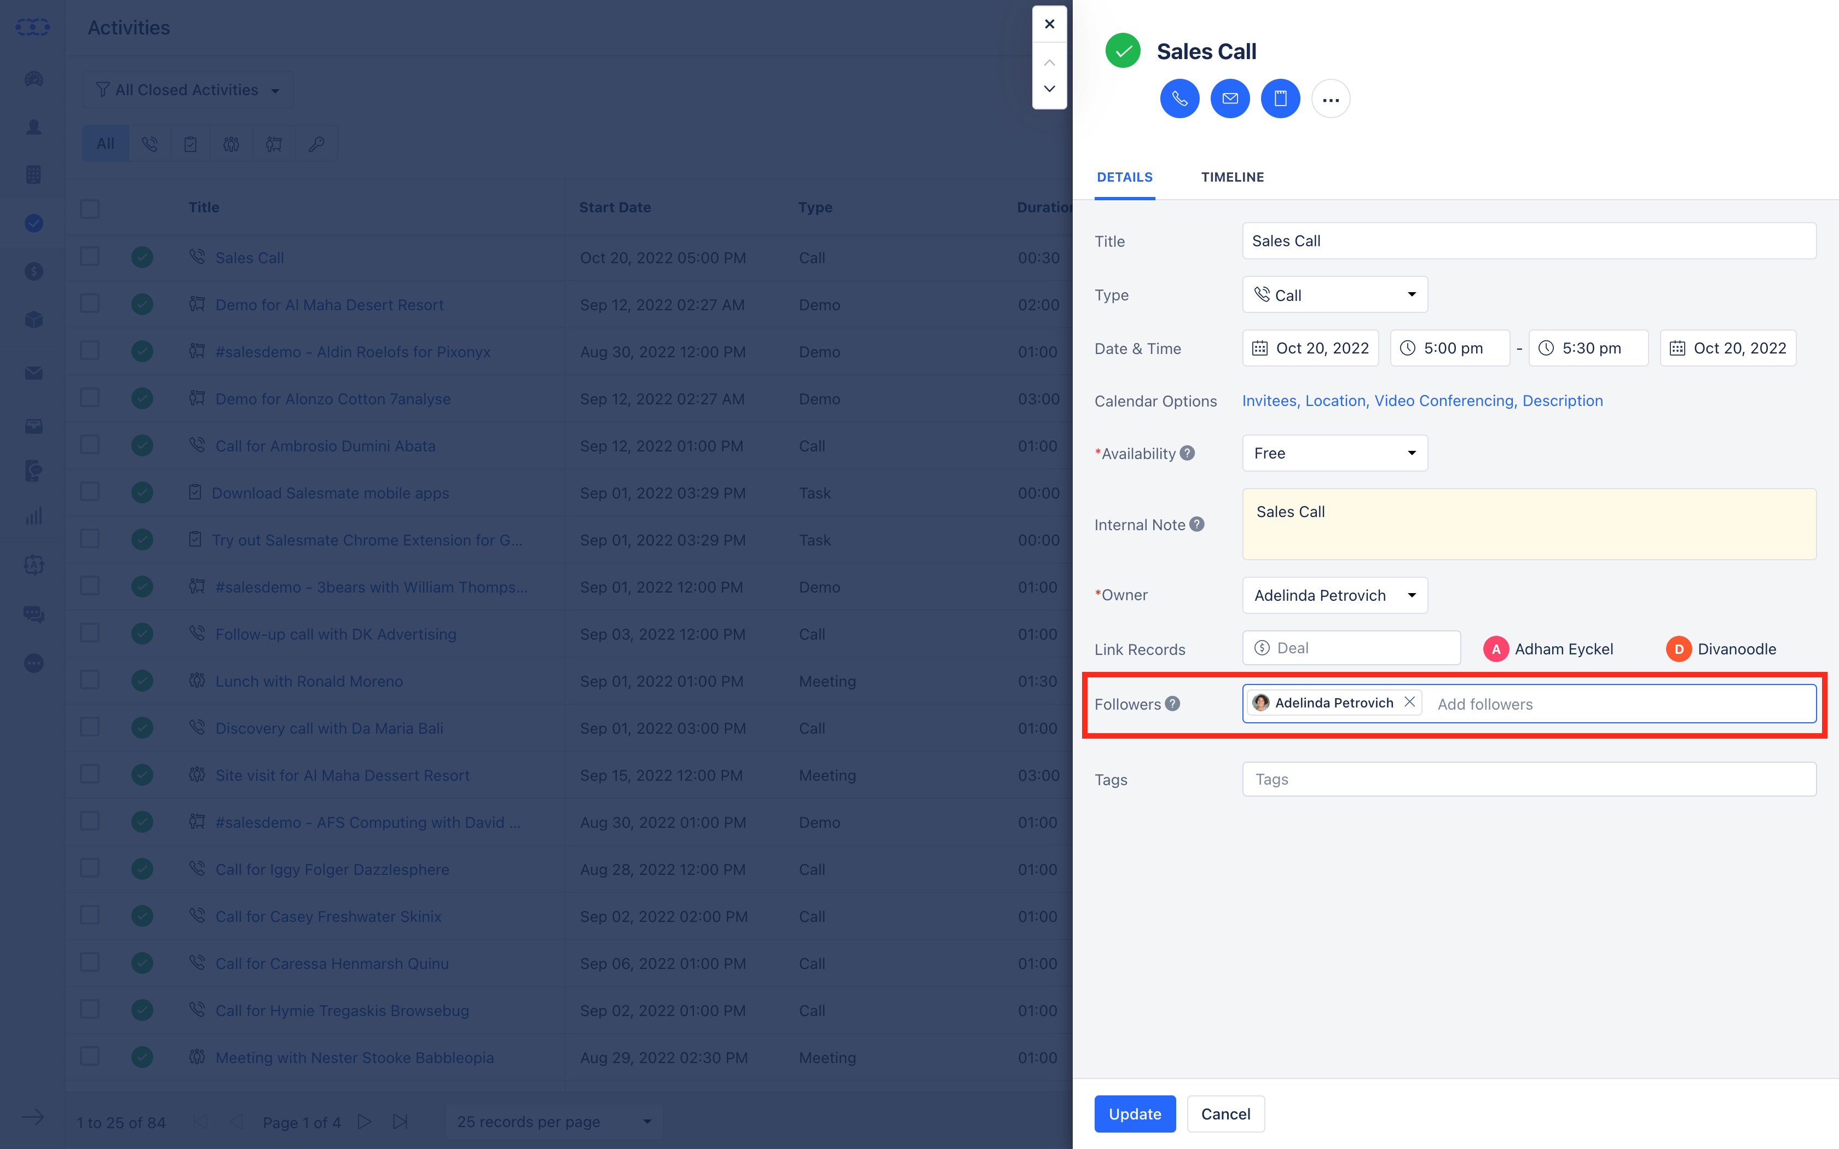This screenshot has width=1839, height=1149.
Task: Click the blue phone call action icon
Action: [x=1179, y=99]
